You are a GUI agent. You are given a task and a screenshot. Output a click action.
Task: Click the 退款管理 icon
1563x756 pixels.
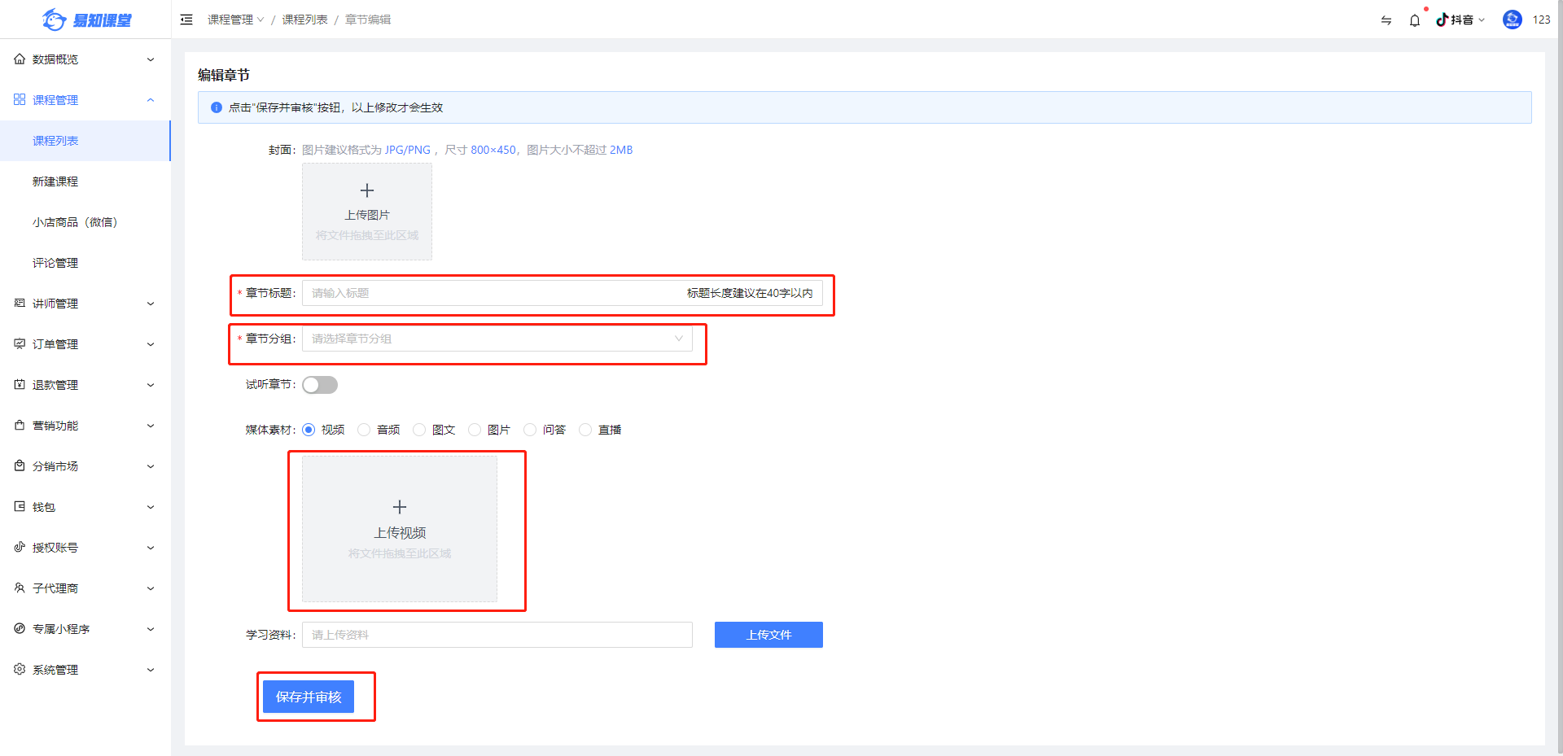tap(20, 385)
